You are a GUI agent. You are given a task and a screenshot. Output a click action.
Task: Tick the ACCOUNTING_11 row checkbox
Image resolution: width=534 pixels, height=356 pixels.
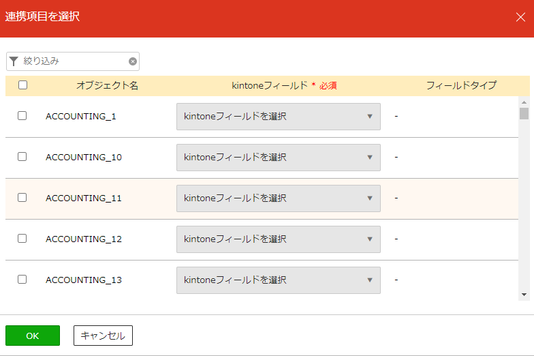pos(22,198)
